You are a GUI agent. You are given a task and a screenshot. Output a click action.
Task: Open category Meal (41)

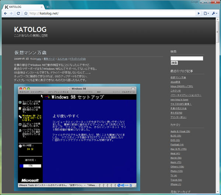[175, 153]
